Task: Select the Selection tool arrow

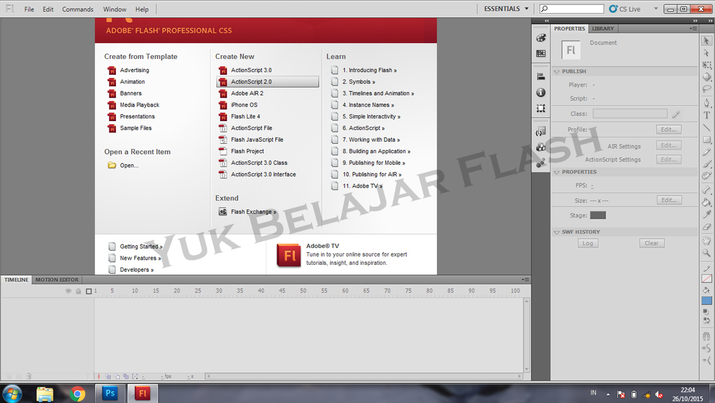Action: tap(707, 41)
